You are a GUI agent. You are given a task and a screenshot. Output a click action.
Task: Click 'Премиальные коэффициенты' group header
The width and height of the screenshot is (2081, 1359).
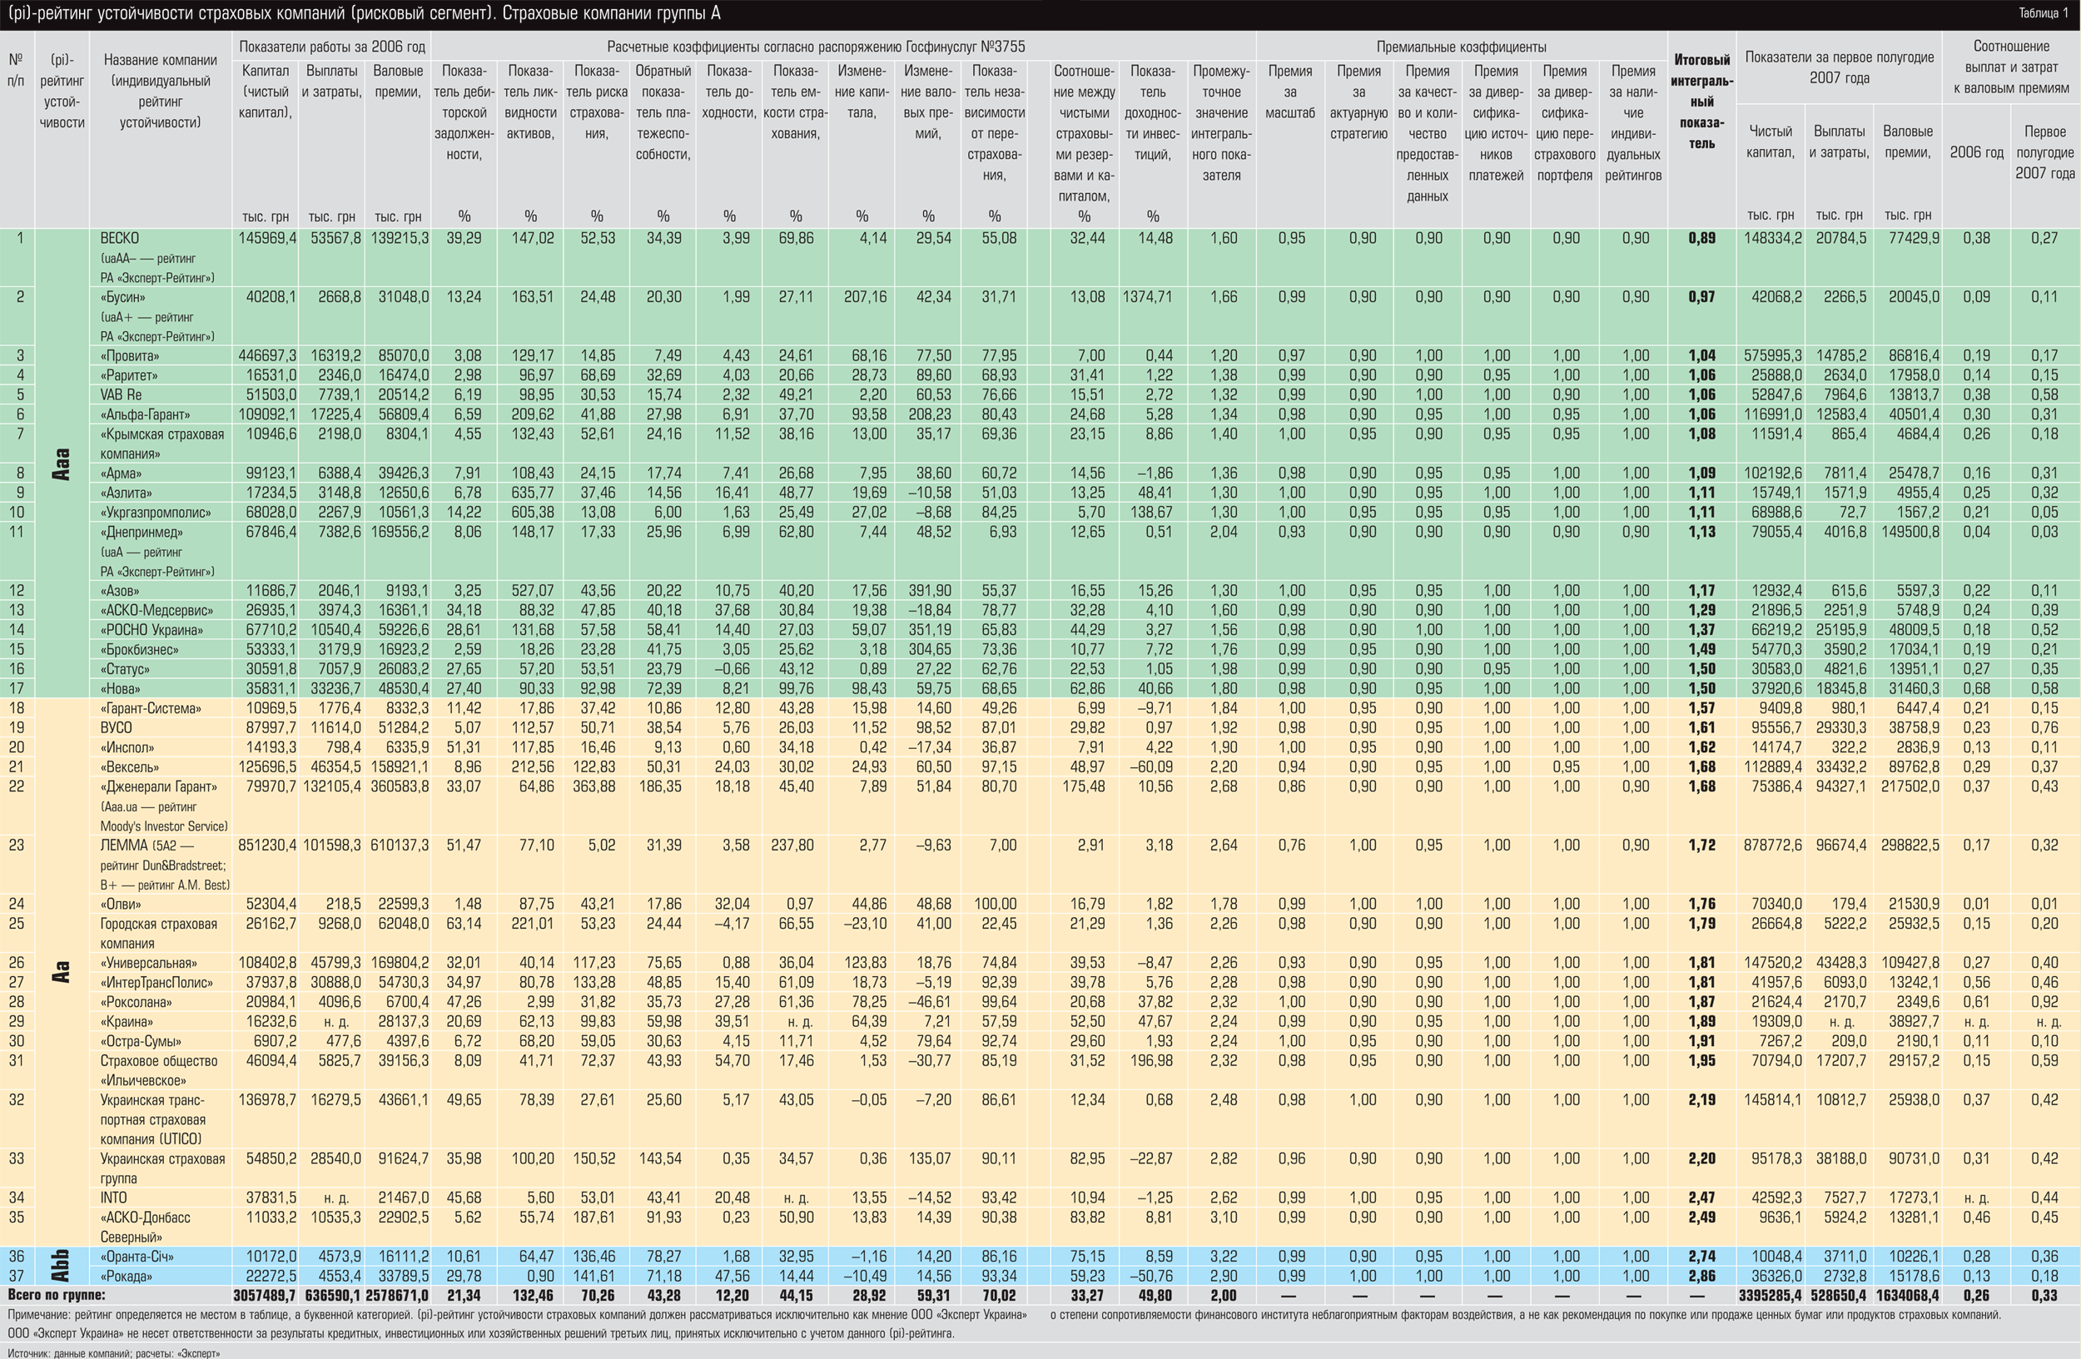click(x=1460, y=47)
